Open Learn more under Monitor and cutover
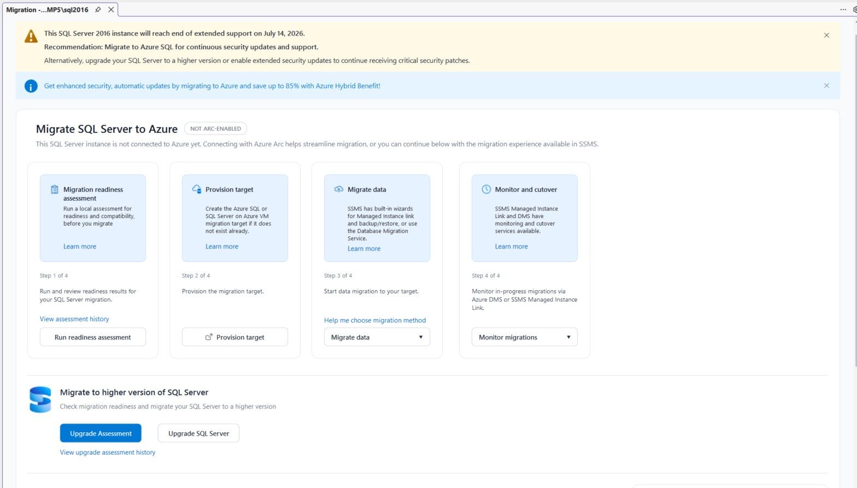This screenshot has height=488, width=857. click(x=512, y=246)
